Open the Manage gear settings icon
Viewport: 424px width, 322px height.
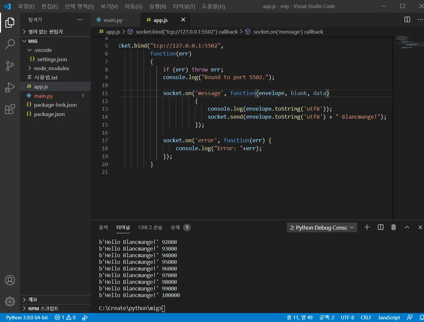pyautogui.click(x=10, y=301)
